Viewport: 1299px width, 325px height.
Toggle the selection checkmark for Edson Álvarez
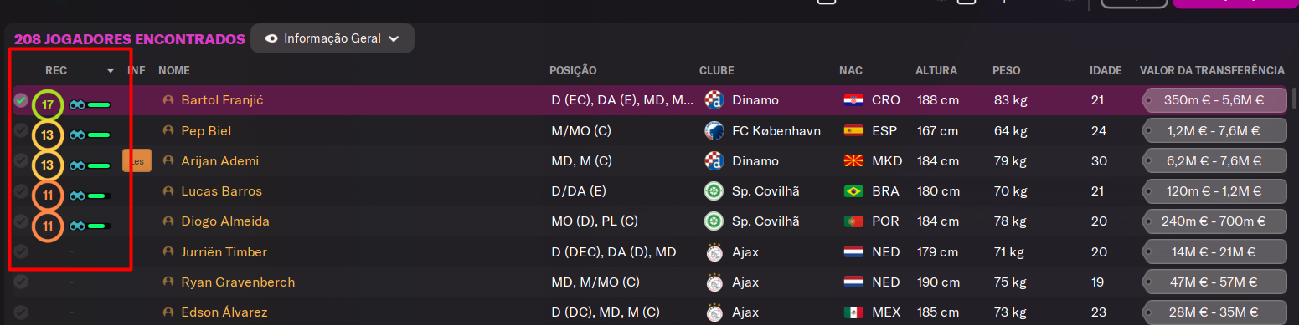click(21, 312)
